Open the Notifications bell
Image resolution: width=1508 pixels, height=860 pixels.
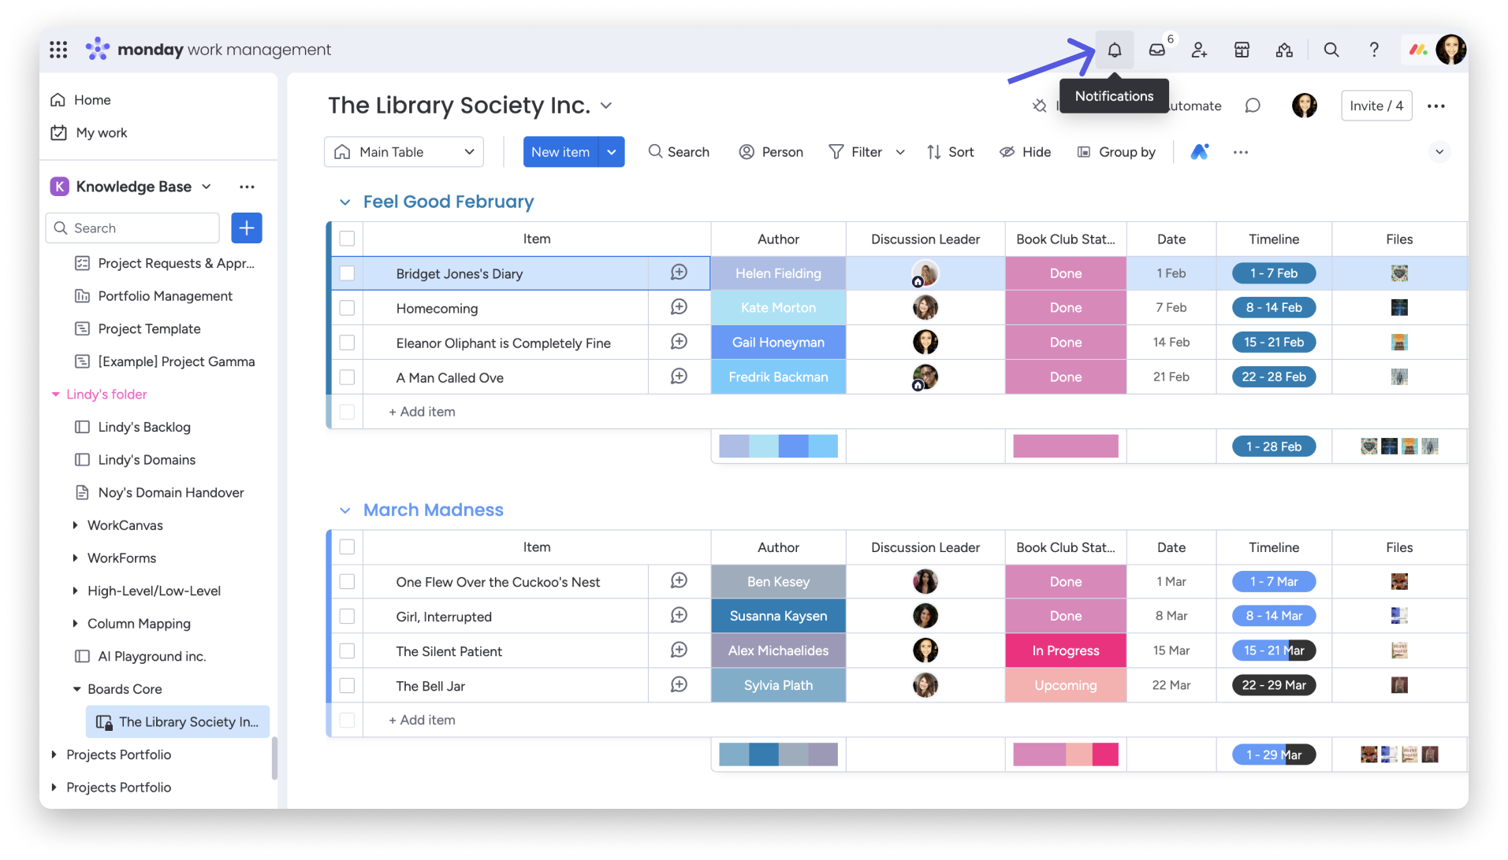click(1114, 50)
